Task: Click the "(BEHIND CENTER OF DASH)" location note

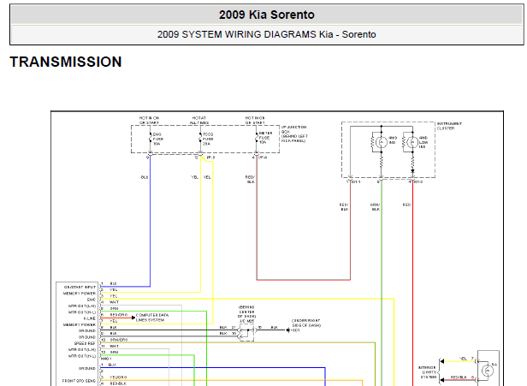Action: [x=246, y=312]
